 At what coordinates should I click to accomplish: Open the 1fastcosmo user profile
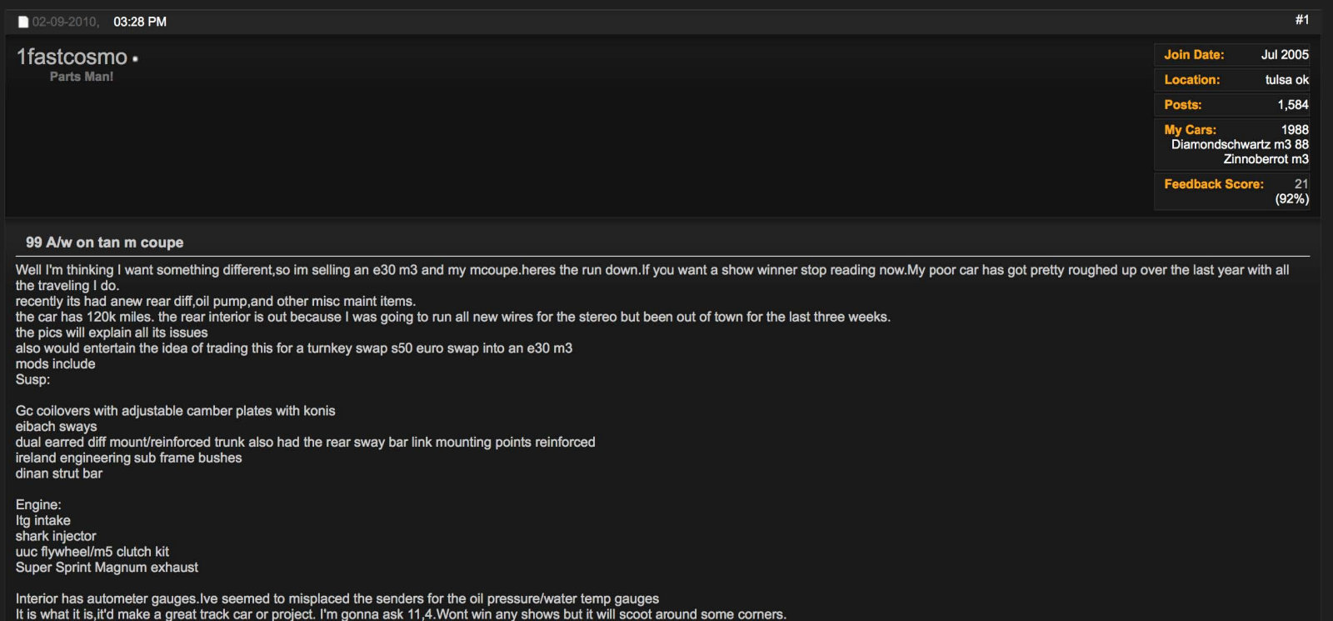tap(72, 57)
